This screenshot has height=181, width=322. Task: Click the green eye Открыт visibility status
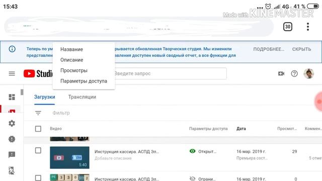(x=203, y=151)
